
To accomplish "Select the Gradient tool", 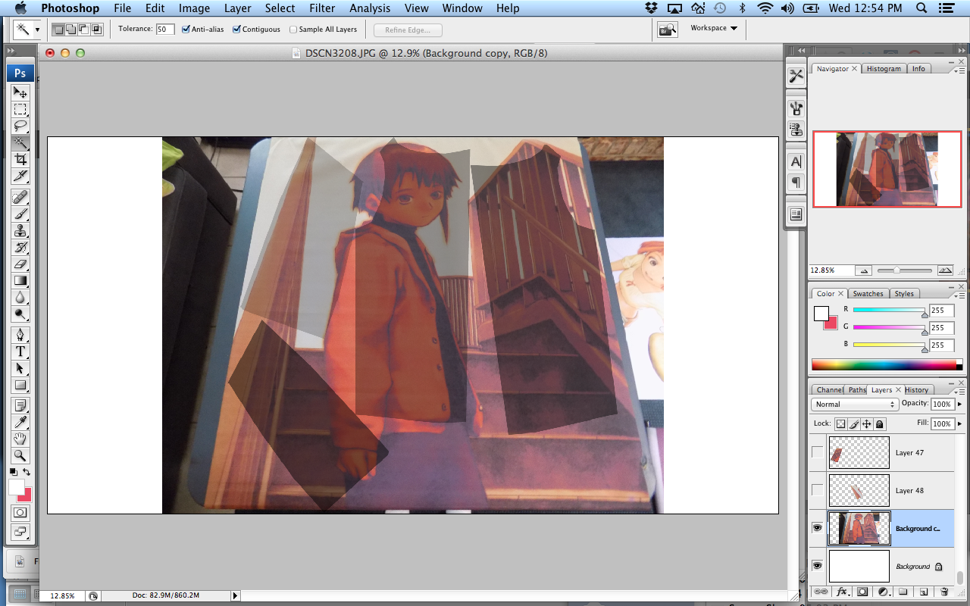I will 20,280.
